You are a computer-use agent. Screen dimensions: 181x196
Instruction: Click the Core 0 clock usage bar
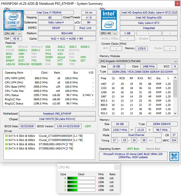pyautogui.click(x=81, y=178)
